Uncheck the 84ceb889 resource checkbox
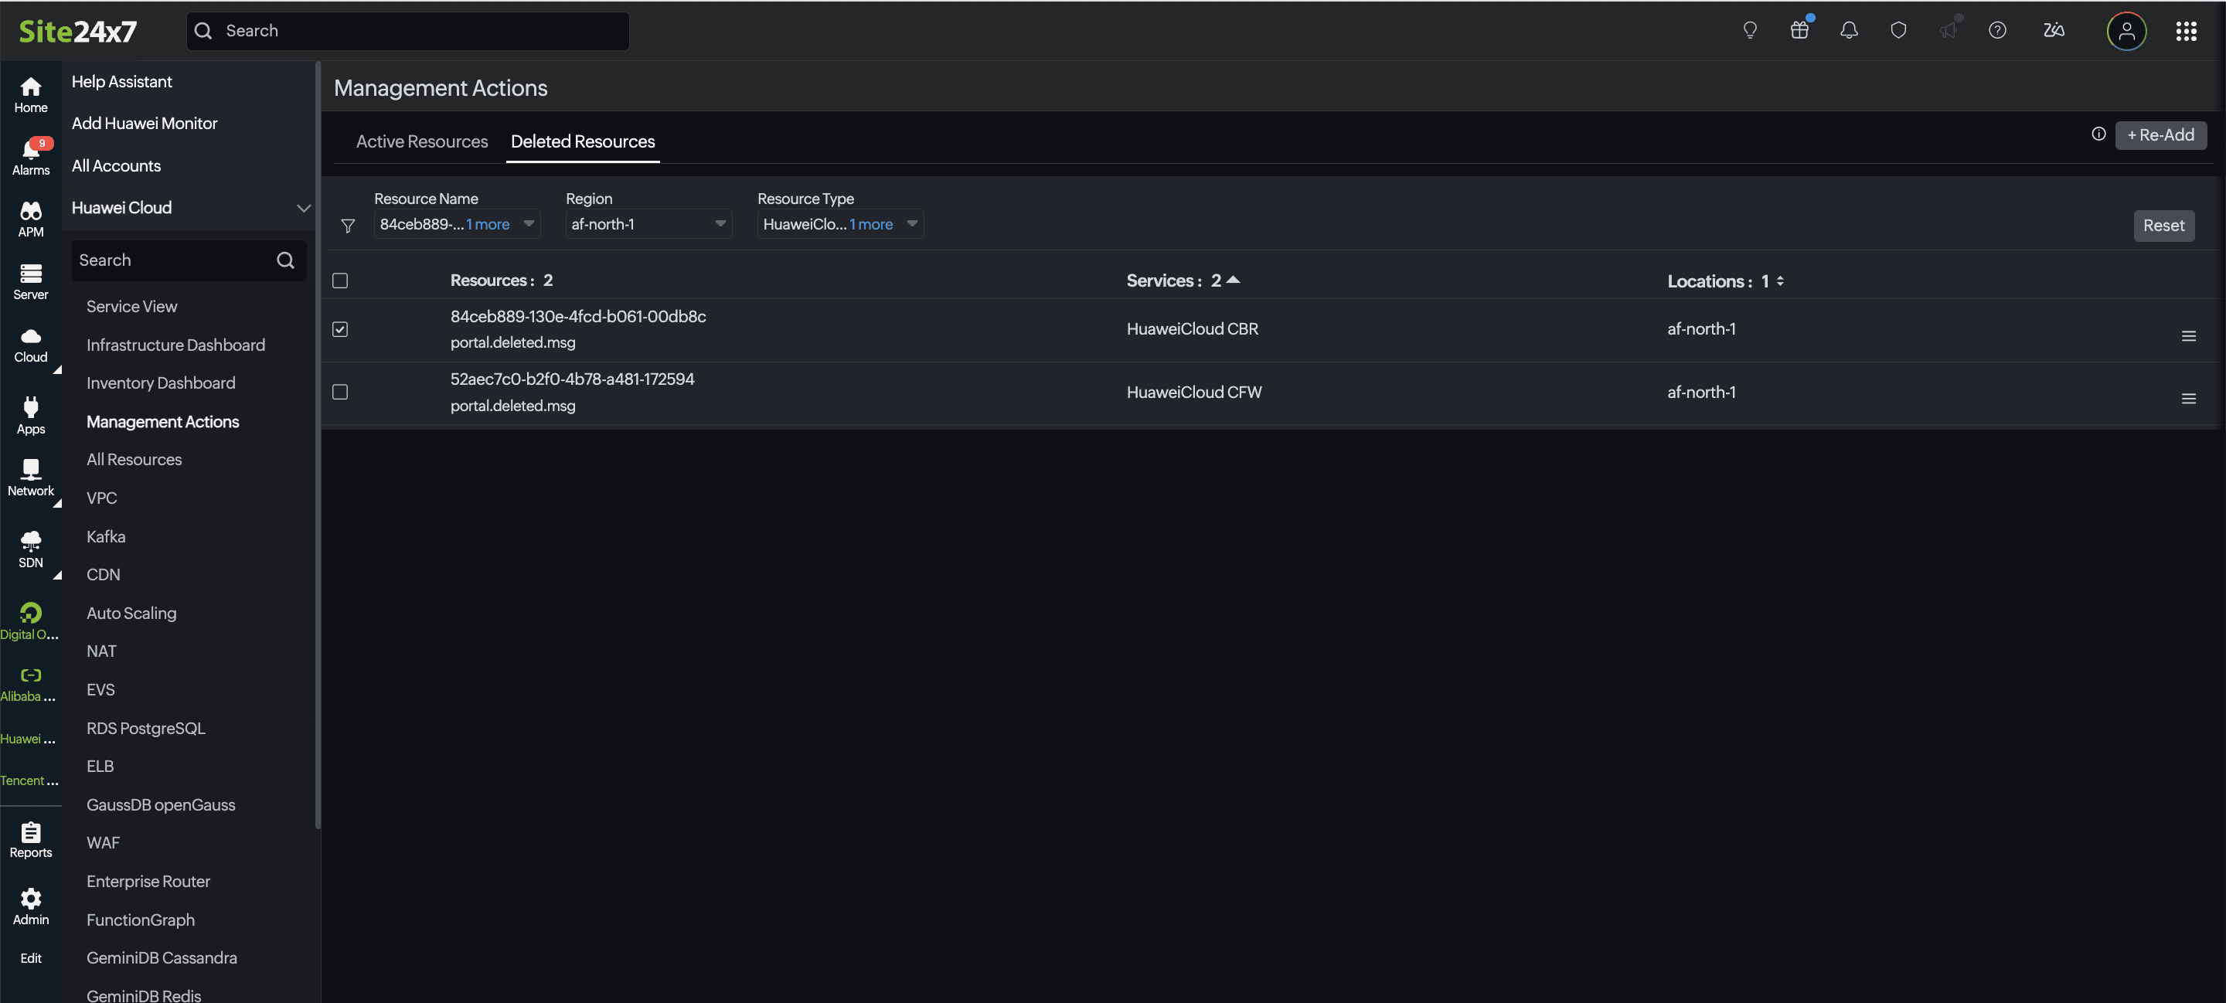Image resolution: width=2226 pixels, height=1003 pixels. click(340, 329)
